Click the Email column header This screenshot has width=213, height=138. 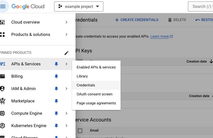94,130
